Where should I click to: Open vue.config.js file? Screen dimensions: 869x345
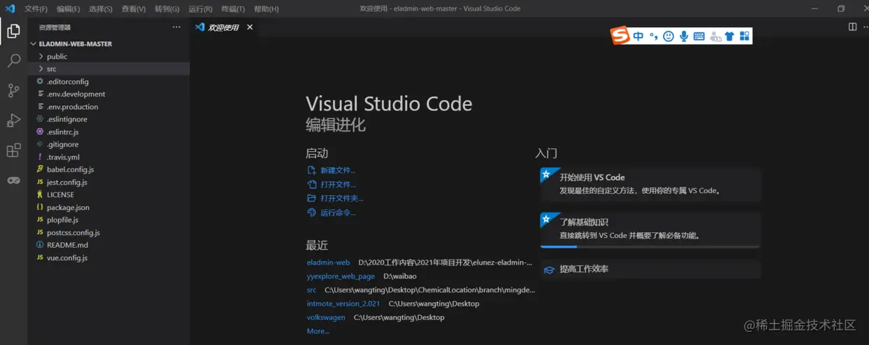tap(109, 258)
